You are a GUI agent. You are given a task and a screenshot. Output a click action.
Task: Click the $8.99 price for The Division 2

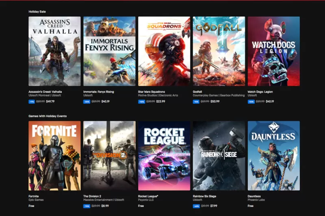105,206
